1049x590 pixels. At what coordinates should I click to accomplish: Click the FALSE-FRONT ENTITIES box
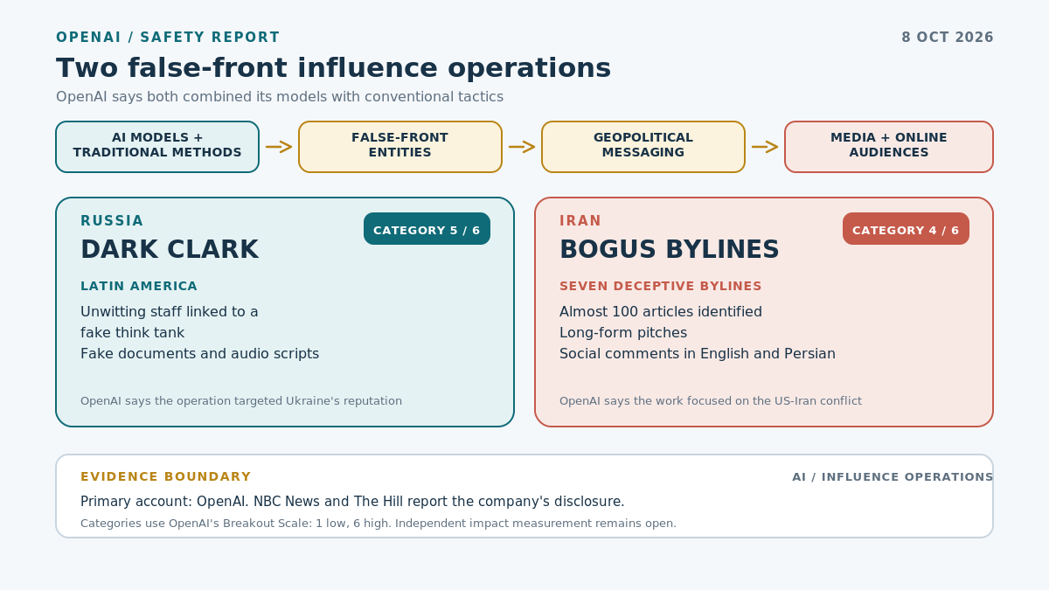coord(400,147)
